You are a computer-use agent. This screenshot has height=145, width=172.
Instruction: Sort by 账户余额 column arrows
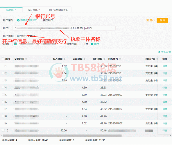[x=104, y=59]
